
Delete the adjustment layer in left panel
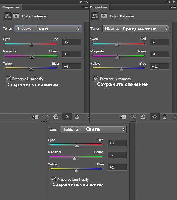pyautogui.click(x=77, y=117)
